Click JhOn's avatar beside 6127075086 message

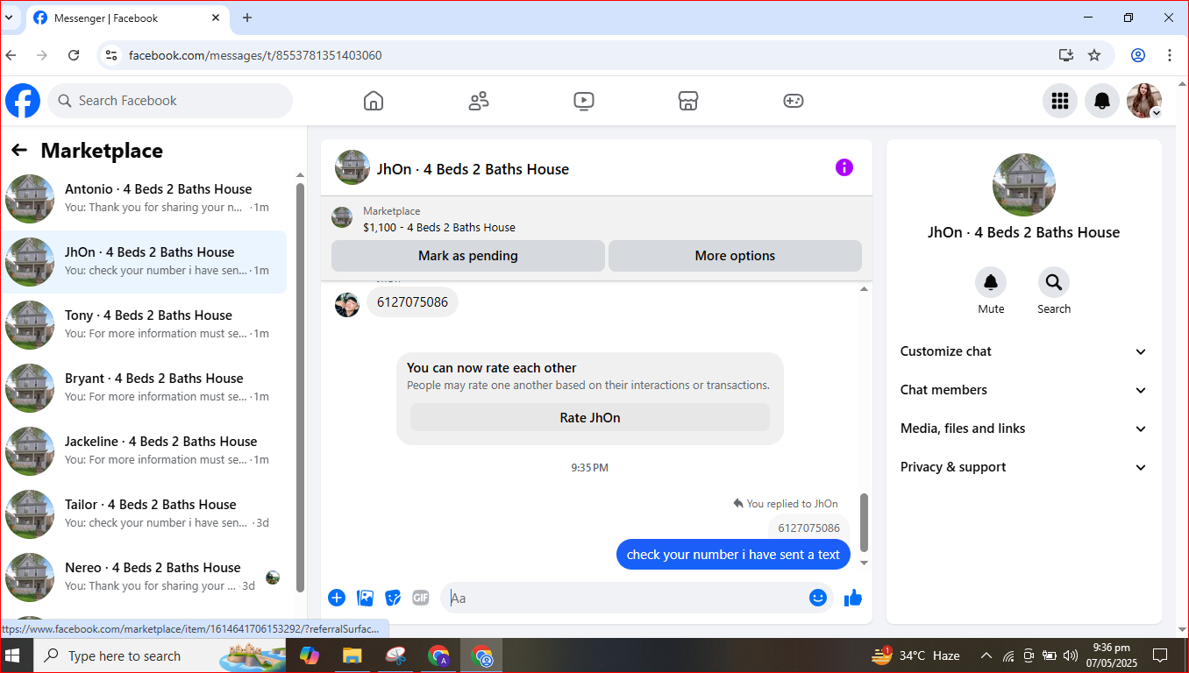click(x=347, y=305)
